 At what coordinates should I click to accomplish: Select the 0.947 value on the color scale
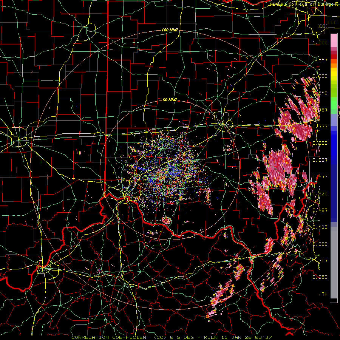320,59
